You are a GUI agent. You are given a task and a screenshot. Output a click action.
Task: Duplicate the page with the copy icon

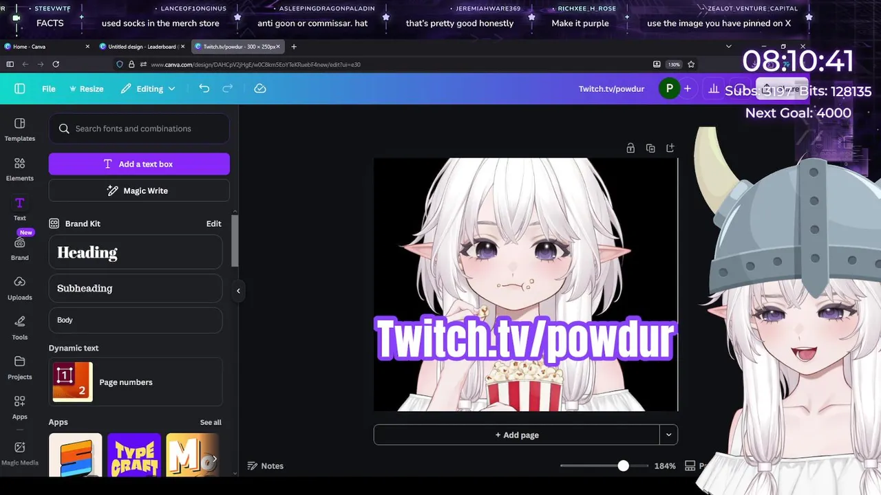(650, 148)
